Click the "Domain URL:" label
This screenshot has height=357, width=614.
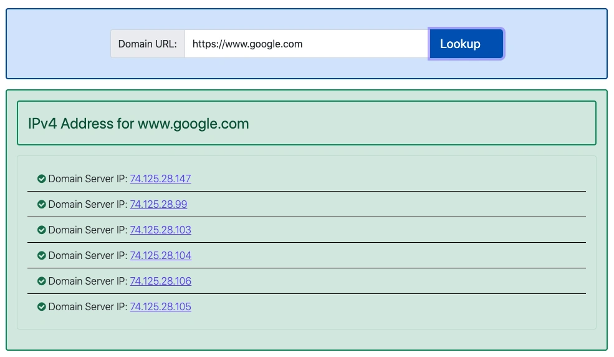(x=148, y=44)
